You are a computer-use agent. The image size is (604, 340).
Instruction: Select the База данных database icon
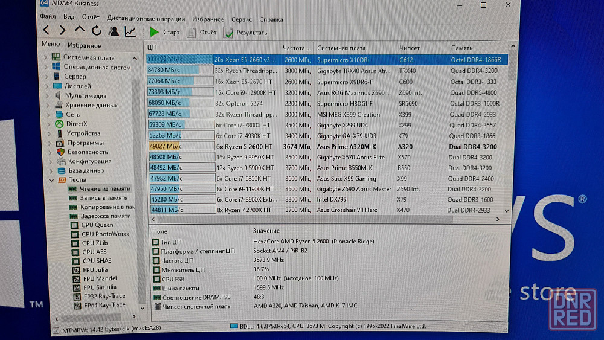click(61, 170)
